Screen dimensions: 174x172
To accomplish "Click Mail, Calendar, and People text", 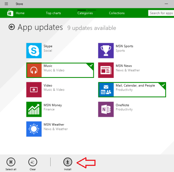I will coord(135,85).
